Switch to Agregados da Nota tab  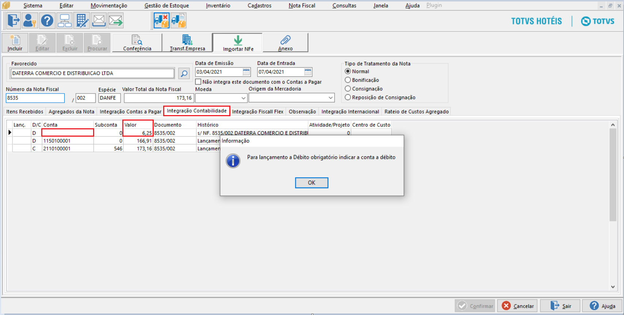coord(72,111)
